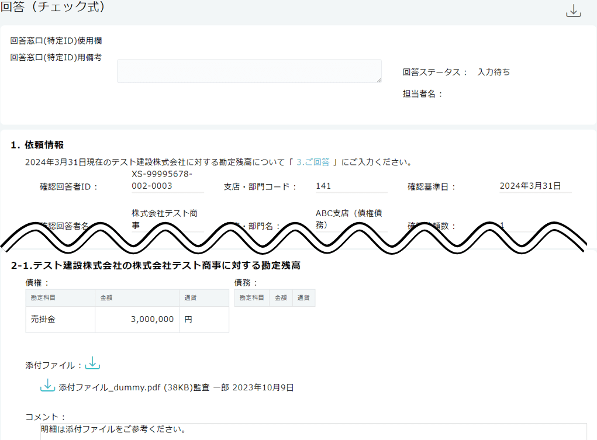Click the resize handle of 備考 text area

pyautogui.click(x=379, y=80)
